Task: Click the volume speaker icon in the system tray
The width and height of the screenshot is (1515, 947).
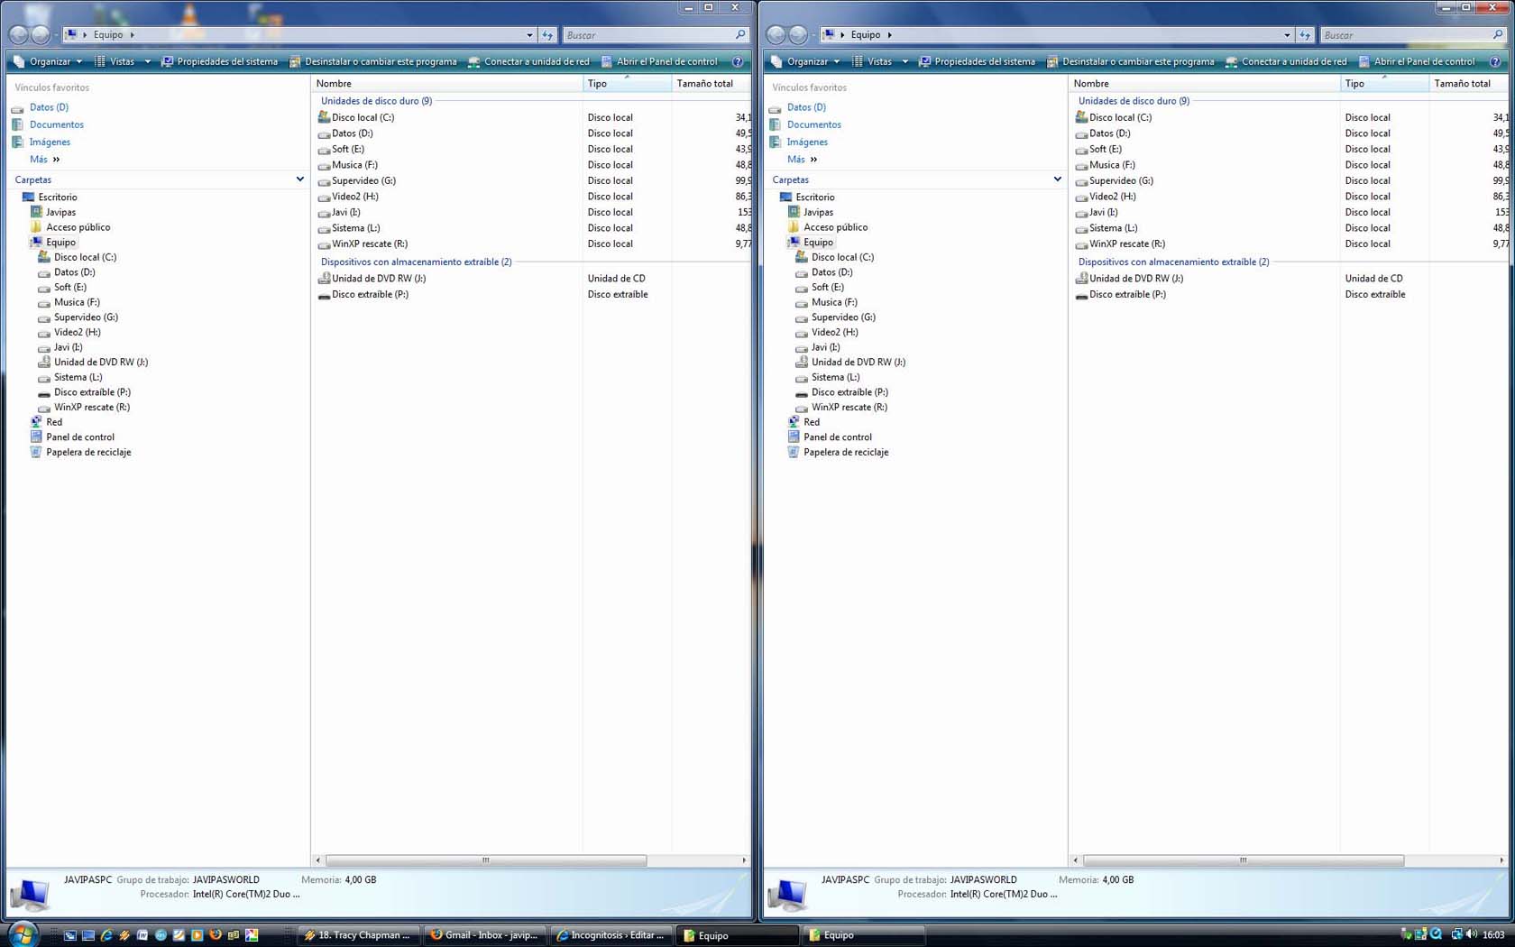Action: pos(1471,934)
